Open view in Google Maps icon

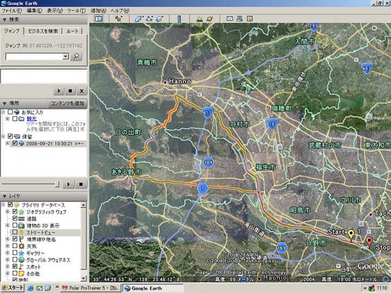coord(250,19)
